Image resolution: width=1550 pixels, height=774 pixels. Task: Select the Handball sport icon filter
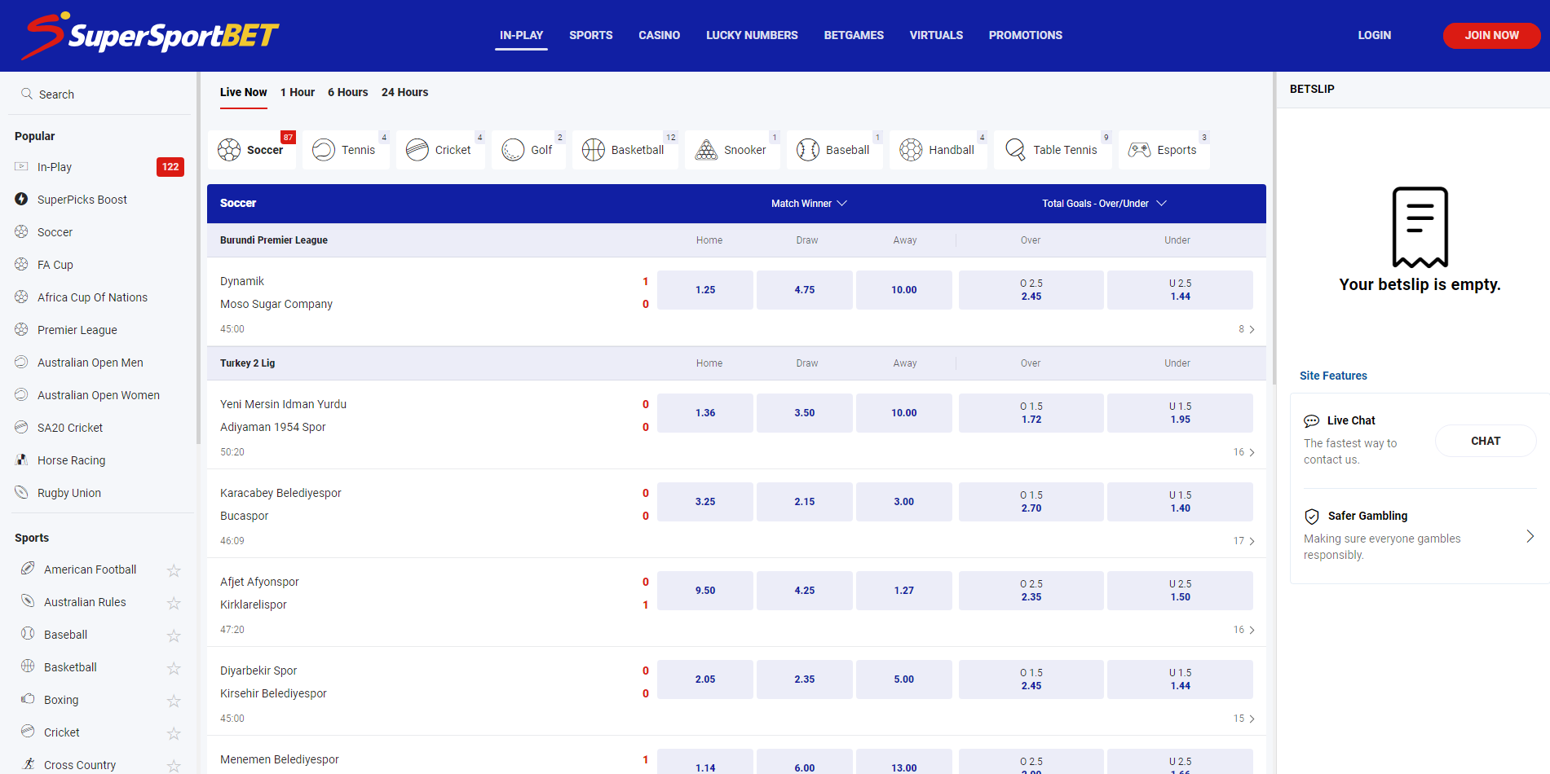point(938,150)
